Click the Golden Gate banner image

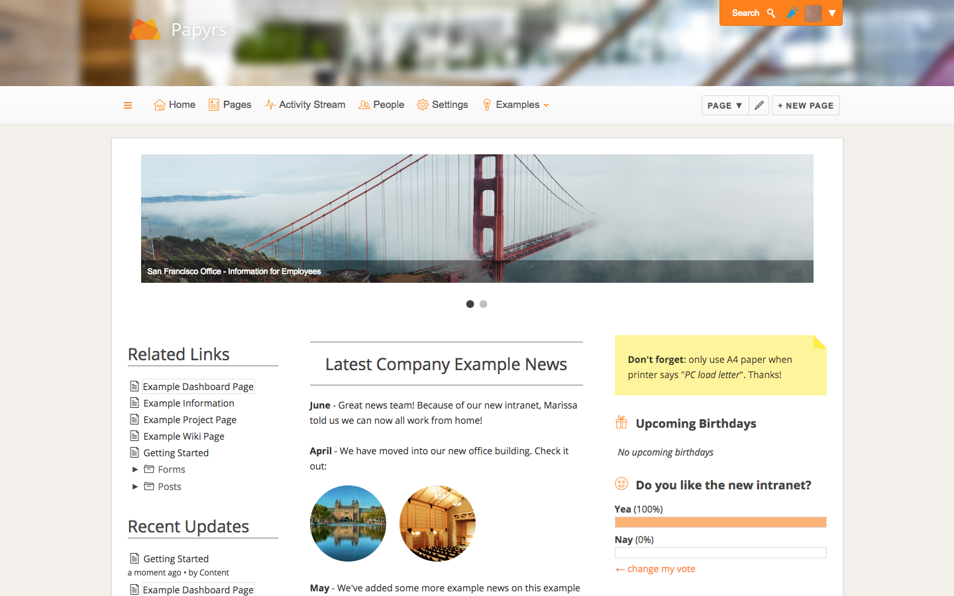[x=477, y=219]
